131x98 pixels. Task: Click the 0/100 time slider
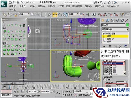[13, 83]
